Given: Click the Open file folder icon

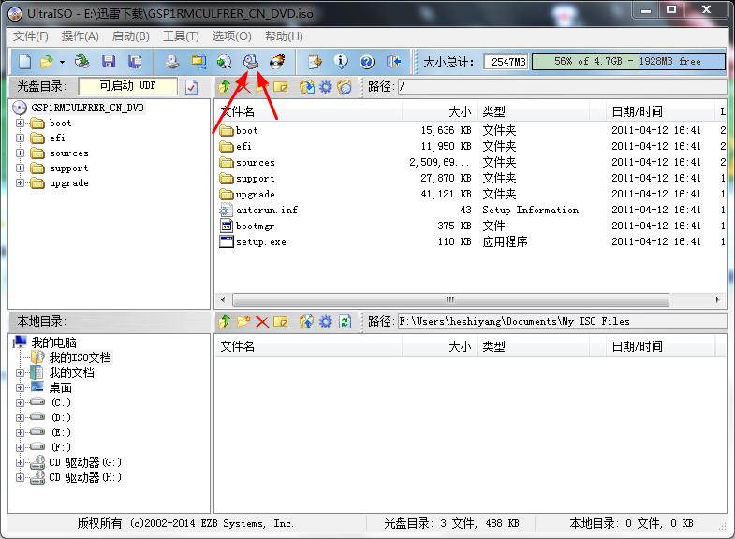Looking at the screenshot, I should (x=47, y=62).
